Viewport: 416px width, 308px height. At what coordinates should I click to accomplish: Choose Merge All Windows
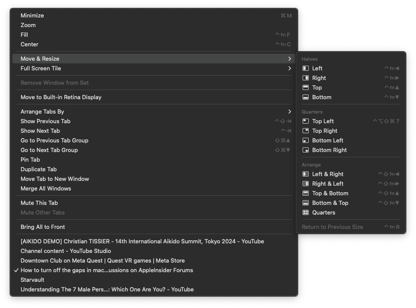coord(46,188)
